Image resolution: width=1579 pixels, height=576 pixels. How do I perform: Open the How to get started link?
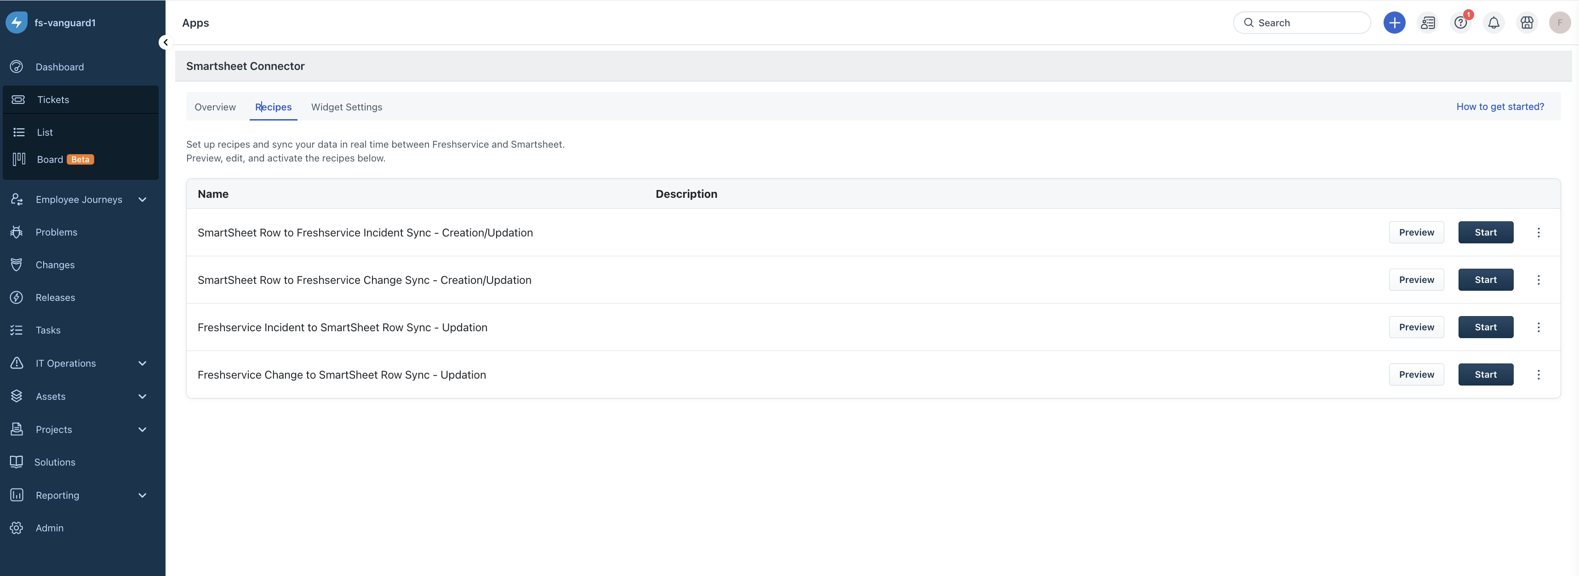[x=1499, y=107]
